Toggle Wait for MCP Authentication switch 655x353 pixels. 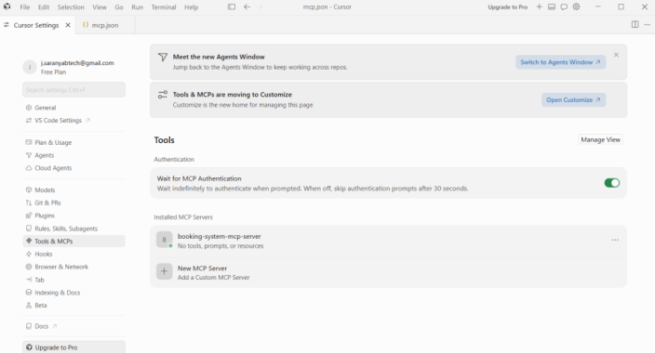tap(611, 183)
